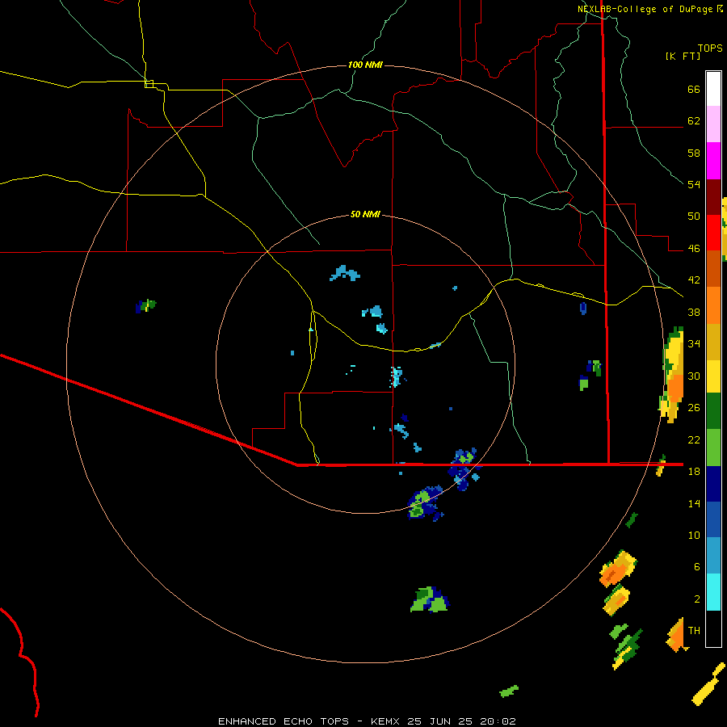Click the legend value 14
Image resolution: width=727 pixels, height=727 pixels.
pos(694,503)
